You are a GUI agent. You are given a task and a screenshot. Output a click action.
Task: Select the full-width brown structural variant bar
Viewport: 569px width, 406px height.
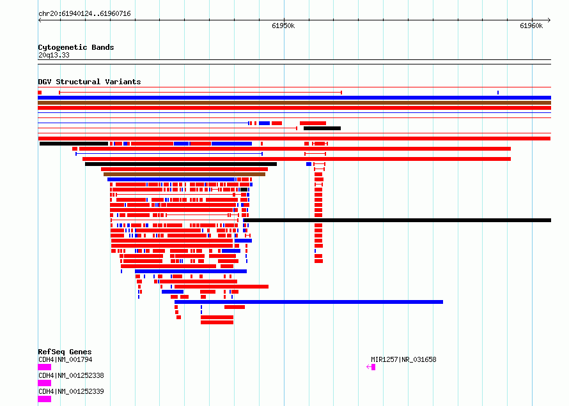pyautogui.click(x=294, y=103)
